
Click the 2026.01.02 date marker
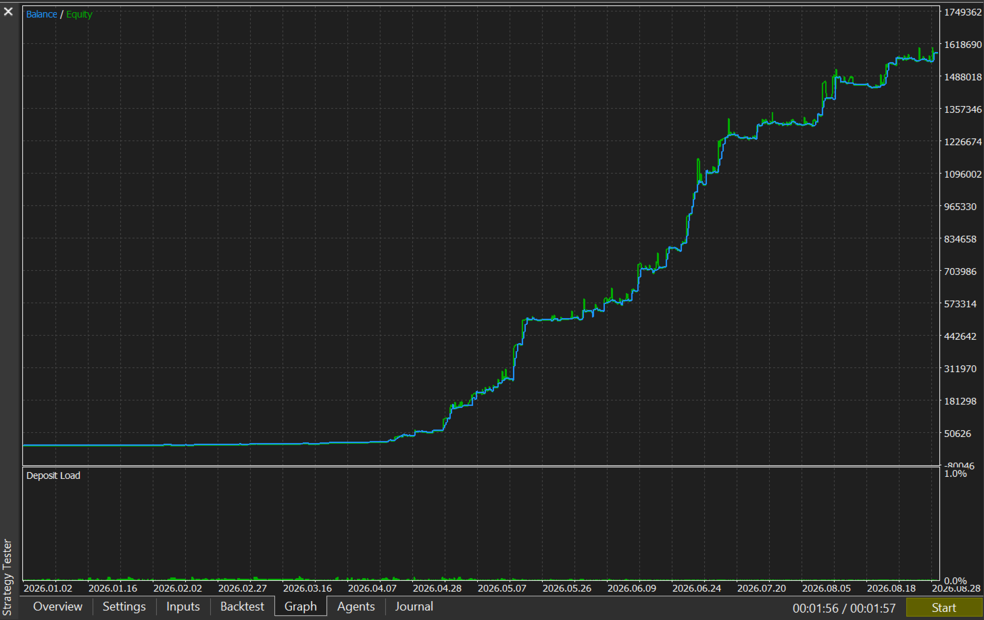48,588
